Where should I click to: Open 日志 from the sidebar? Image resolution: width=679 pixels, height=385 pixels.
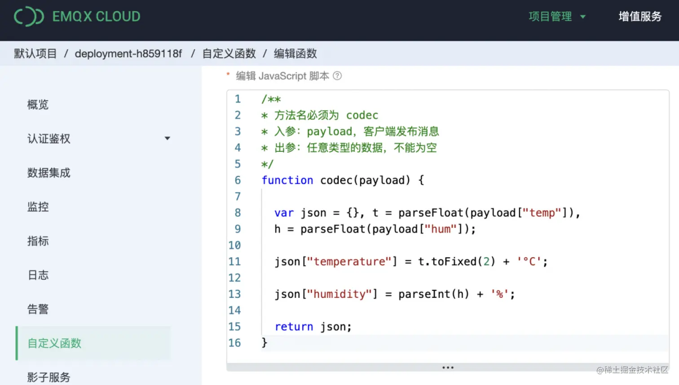click(38, 275)
